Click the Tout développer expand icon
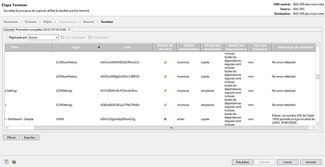 62,37
